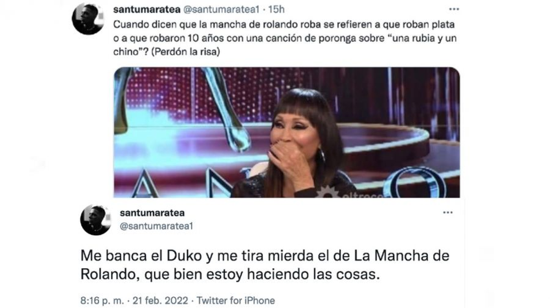Image resolution: width=550 pixels, height=308 pixels.
Task: Visit the @santumaratea1 handle on the bottom tweet
Action: click(153, 226)
